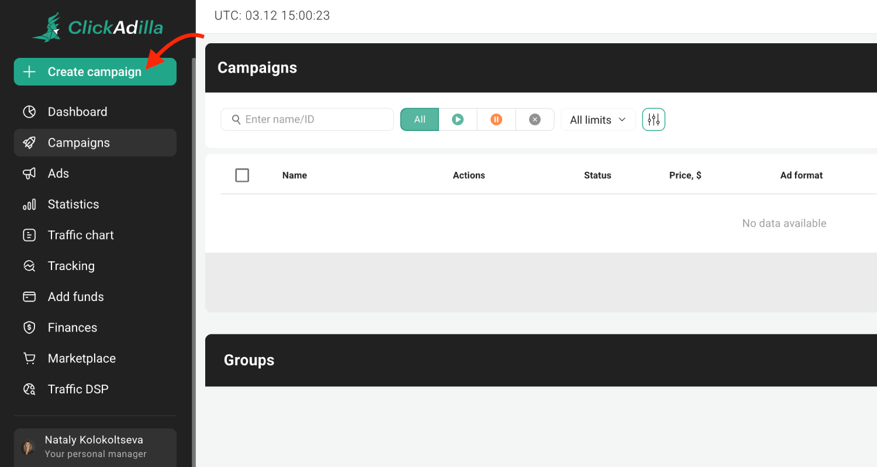This screenshot has height=467, width=877.
Task: Open Traffic DSP page
Action: pos(95,389)
